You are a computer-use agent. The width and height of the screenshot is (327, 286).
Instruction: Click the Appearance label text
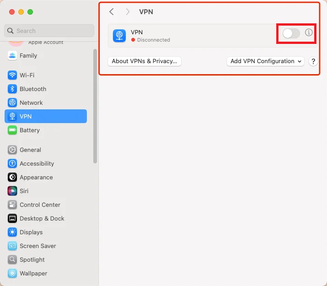[x=36, y=177]
